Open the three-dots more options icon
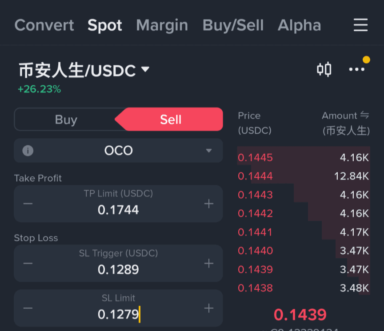This screenshot has width=384, height=331. (356, 69)
